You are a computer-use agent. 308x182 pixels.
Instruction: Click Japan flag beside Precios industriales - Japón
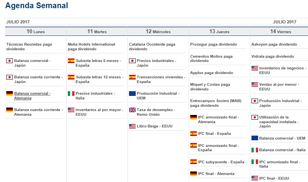(x=133, y=61)
